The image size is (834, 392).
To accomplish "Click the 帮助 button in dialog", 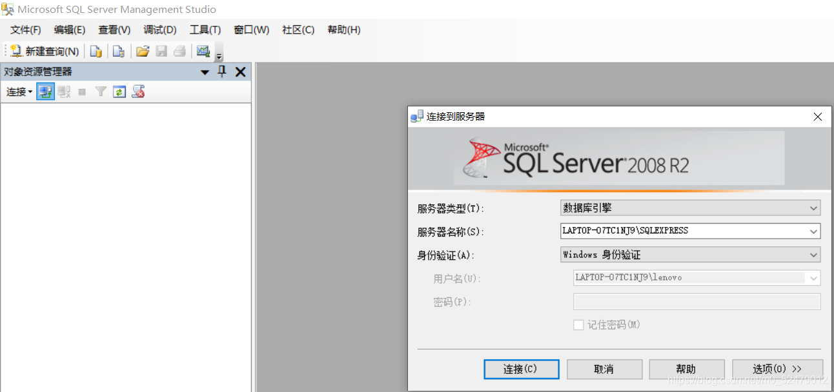I will click(x=687, y=369).
